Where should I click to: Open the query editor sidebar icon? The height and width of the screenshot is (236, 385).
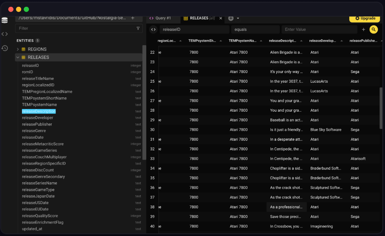5,34
